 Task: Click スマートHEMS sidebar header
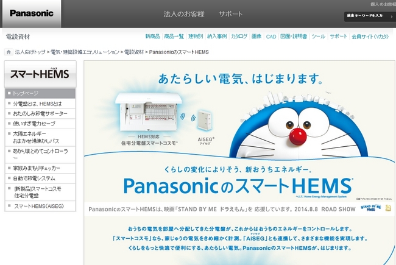(40, 74)
